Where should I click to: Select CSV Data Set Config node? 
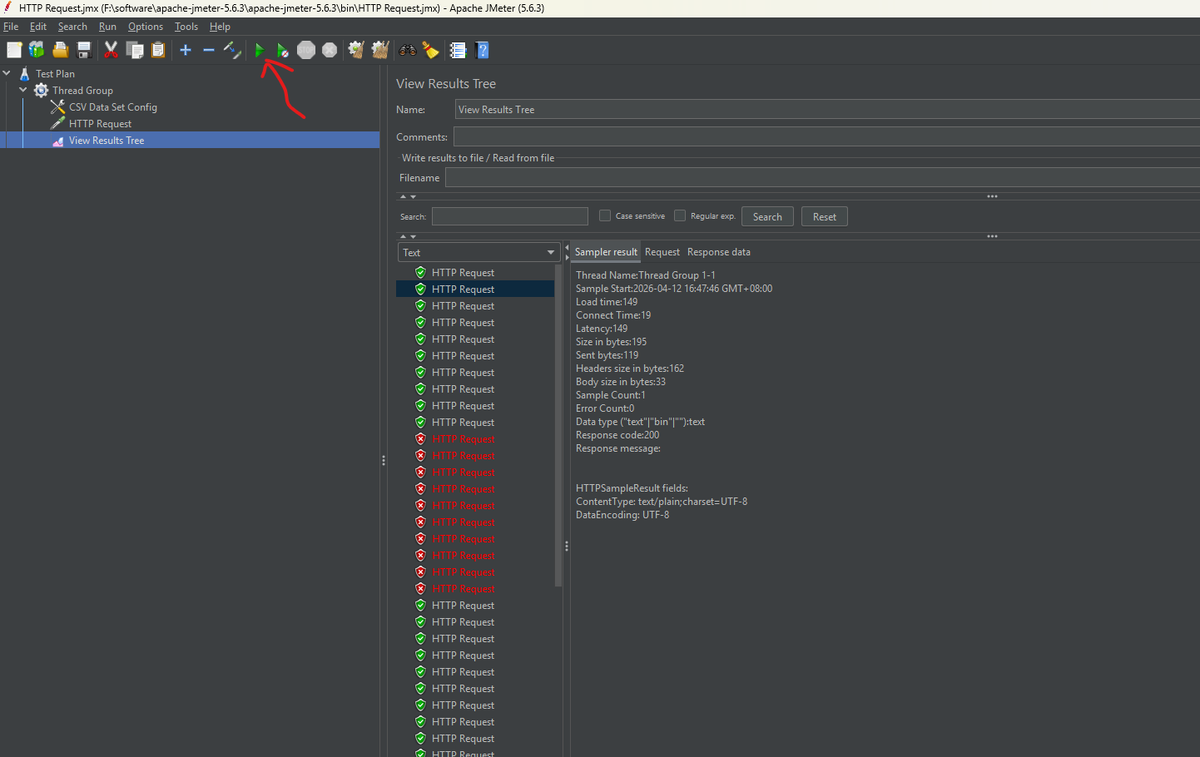point(113,106)
